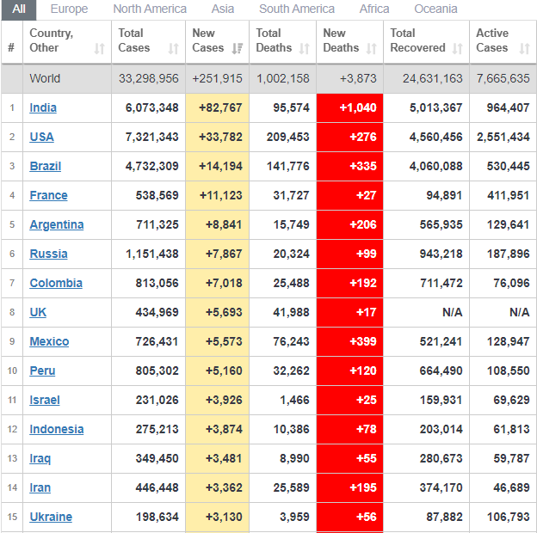This screenshot has height=533, width=537.
Task: Click Active Cases column sort arrows
Action: (x=524, y=48)
